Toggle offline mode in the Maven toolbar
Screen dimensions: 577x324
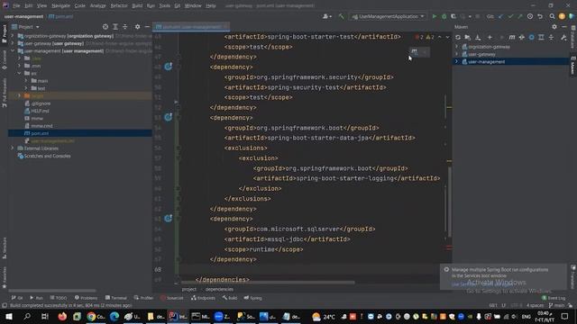tap(522, 38)
